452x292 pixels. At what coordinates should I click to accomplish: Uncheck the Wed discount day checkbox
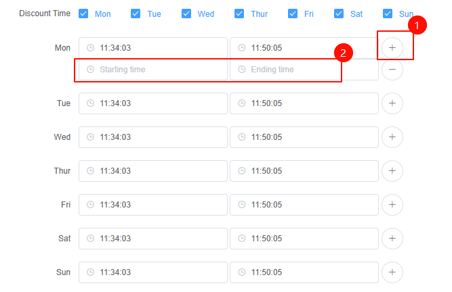186,14
